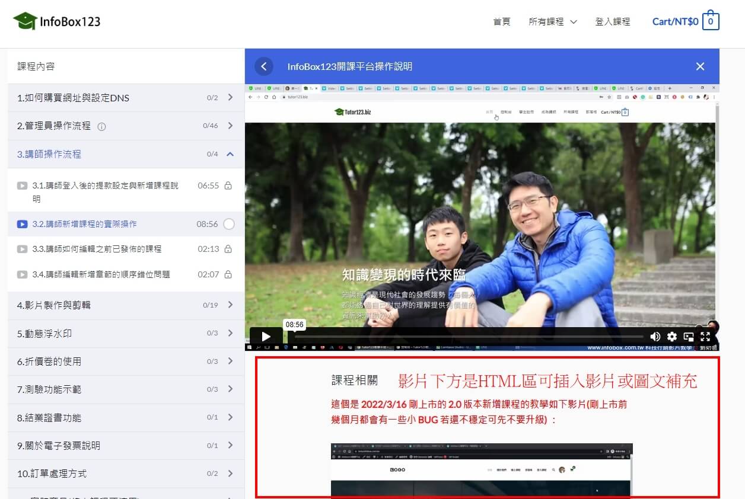Select section title 7.測驗功能示範

click(49, 389)
